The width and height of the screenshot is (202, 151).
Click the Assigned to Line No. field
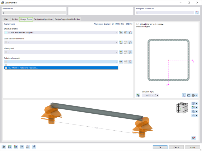[x=165, y=13]
